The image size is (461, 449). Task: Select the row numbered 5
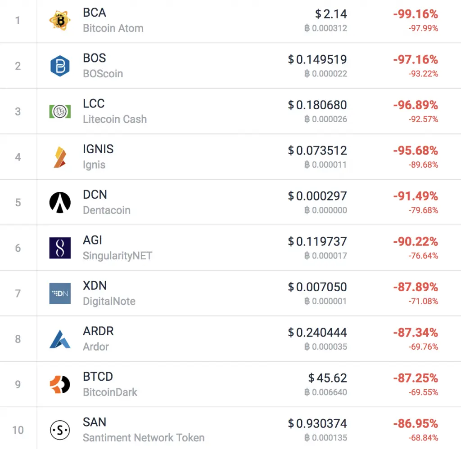tap(18, 201)
